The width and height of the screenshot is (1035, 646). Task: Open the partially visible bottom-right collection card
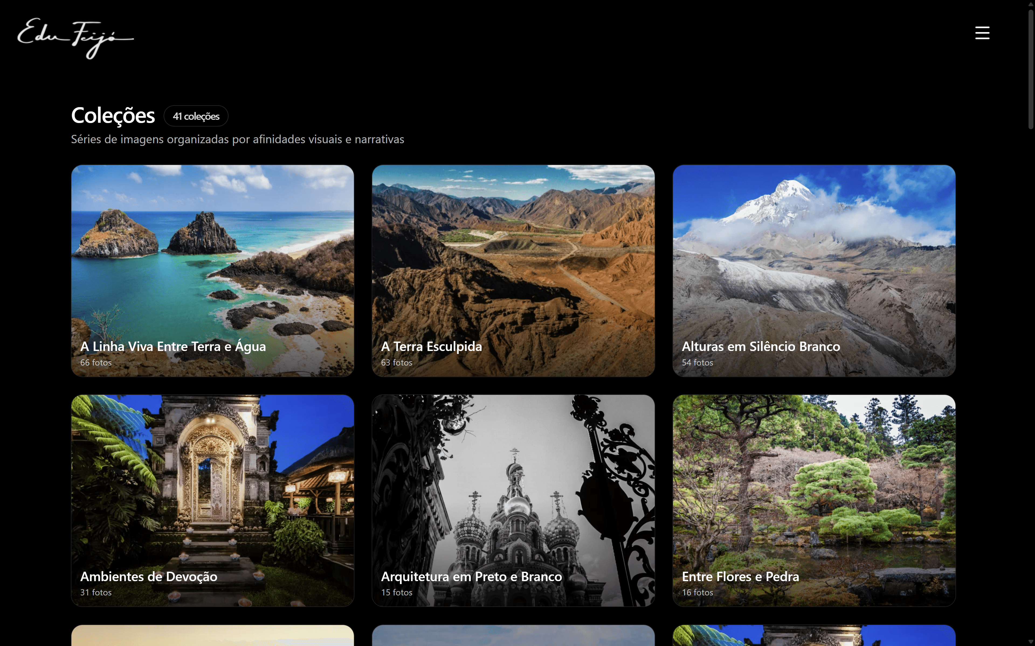pyautogui.click(x=813, y=636)
